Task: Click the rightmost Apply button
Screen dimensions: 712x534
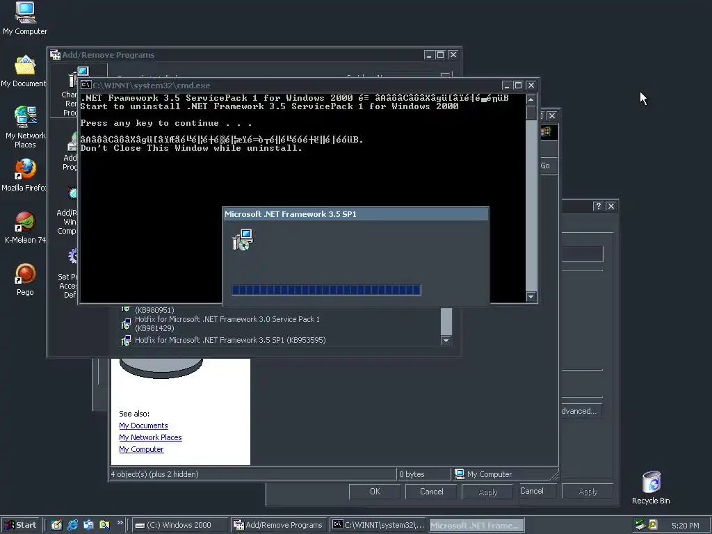Action: (588, 492)
